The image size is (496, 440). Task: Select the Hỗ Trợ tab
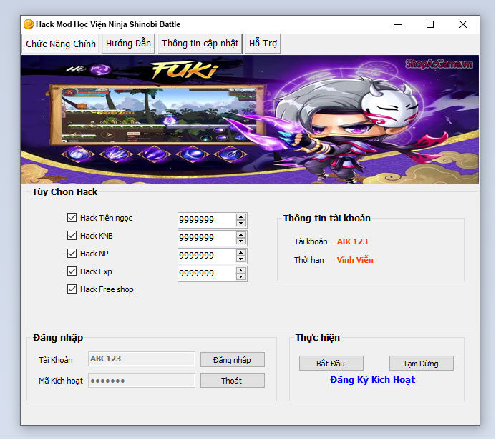[x=263, y=44]
